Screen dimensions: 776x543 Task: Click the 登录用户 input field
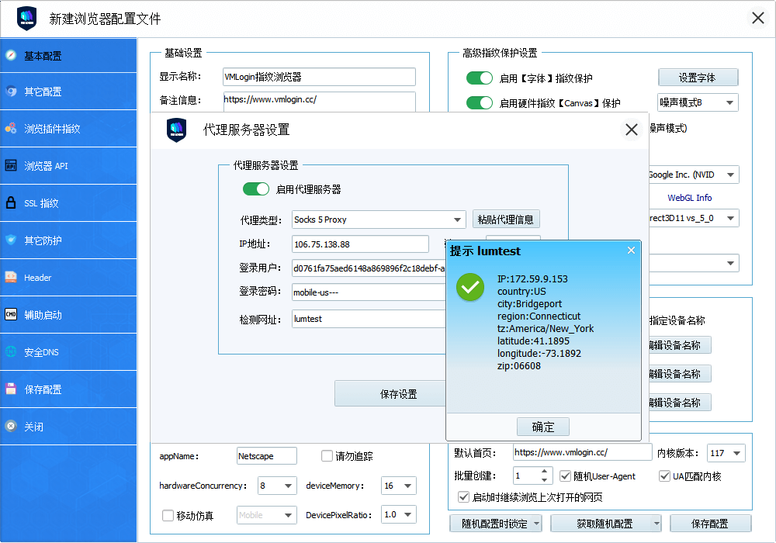tap(369, 268)
